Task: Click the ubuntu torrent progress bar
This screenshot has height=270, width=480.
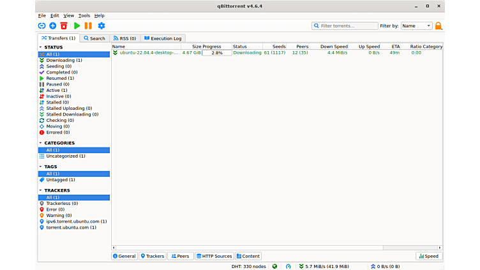Action: coord(216,53)
